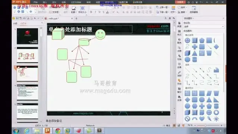Open the 新建 sidebar panel icon
238x134 pixels.
pos(179,24)
